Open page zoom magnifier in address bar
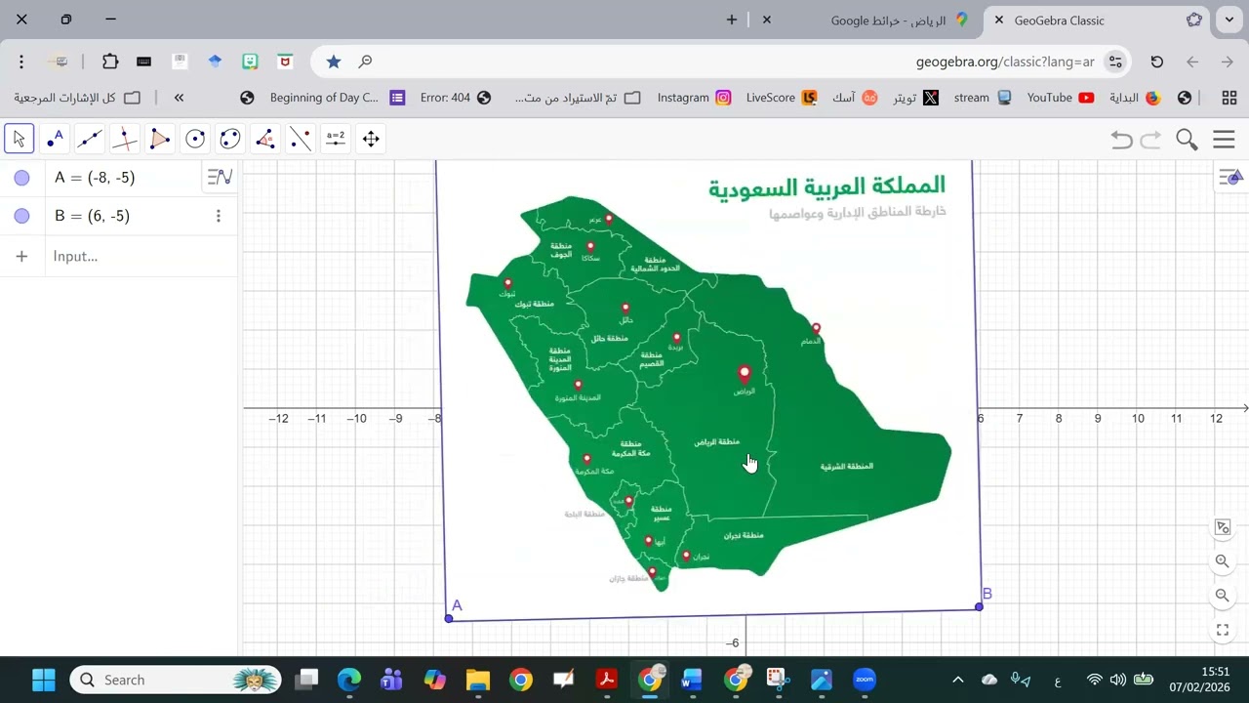Screen dimensions: 1249x703 [x=365, y=62]
